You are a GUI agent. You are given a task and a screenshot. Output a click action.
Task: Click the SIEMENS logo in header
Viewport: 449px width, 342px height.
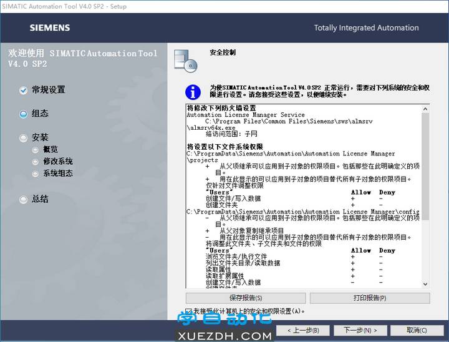pyautogui.click(x=50, y=28)
